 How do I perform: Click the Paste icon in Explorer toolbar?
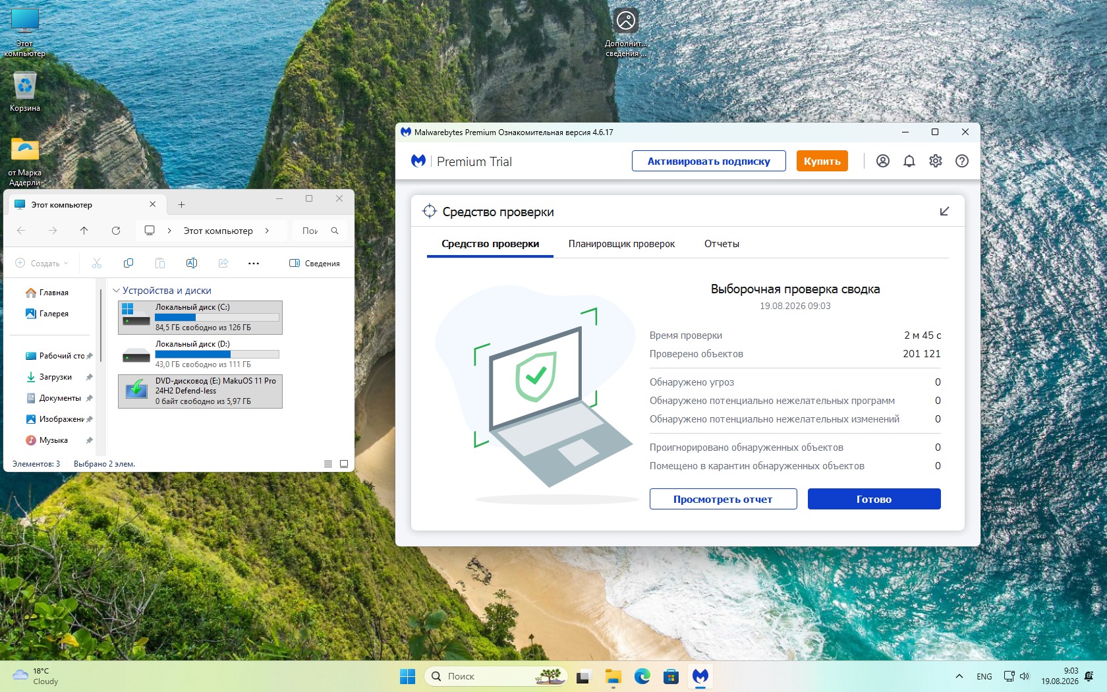[160, 263]
